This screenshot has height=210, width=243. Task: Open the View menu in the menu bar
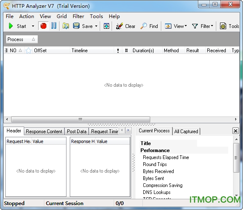[45, 16]
